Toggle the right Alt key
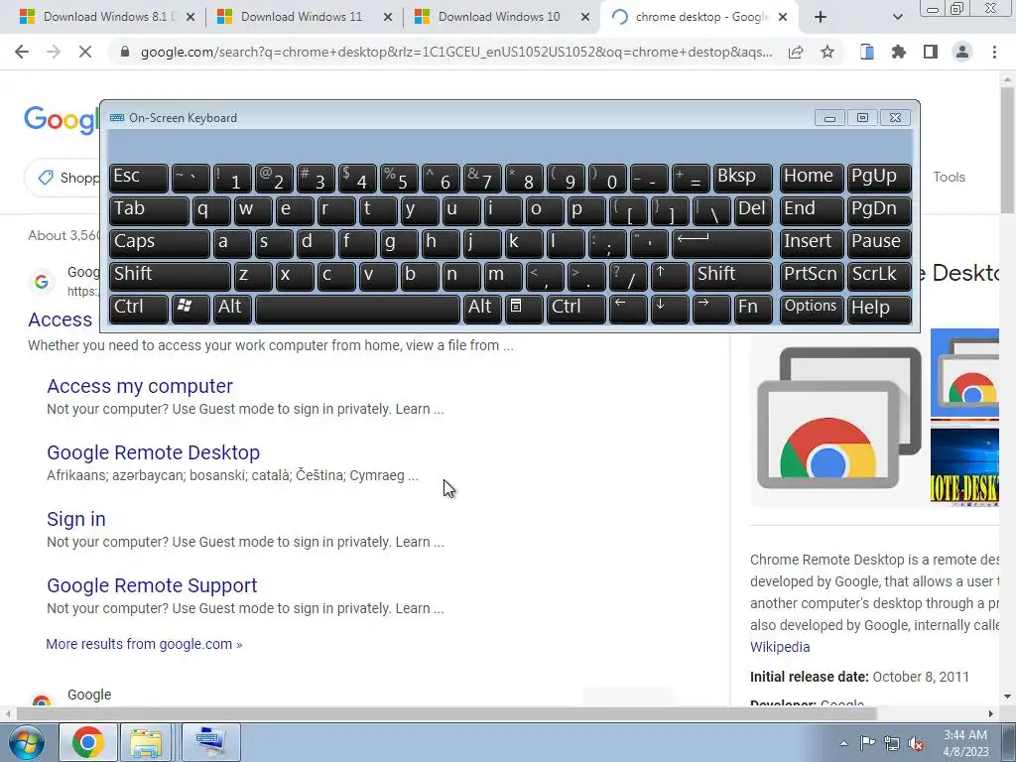 tap(482, 309)
